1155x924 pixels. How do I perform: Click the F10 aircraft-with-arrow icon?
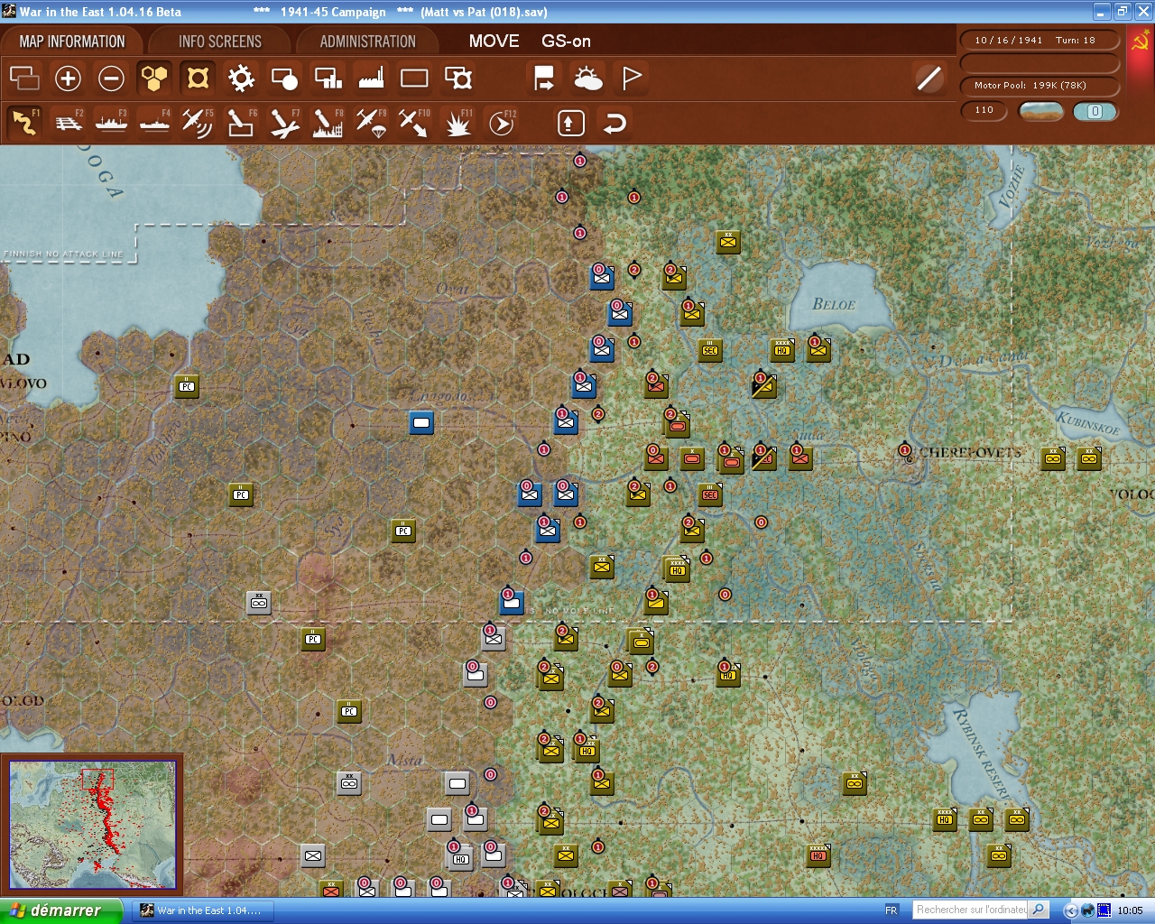tap(414, 123)
